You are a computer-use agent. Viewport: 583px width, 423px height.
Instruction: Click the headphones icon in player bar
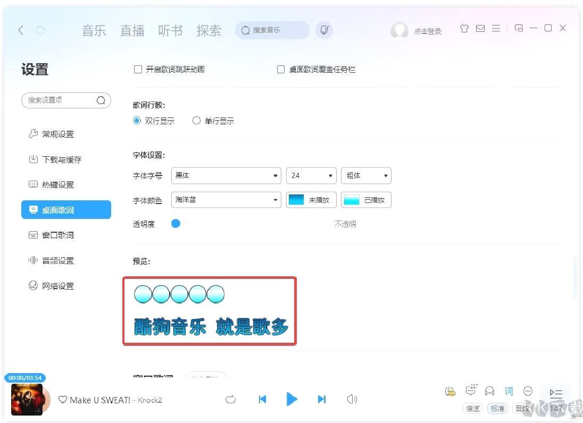pos(490,391)
